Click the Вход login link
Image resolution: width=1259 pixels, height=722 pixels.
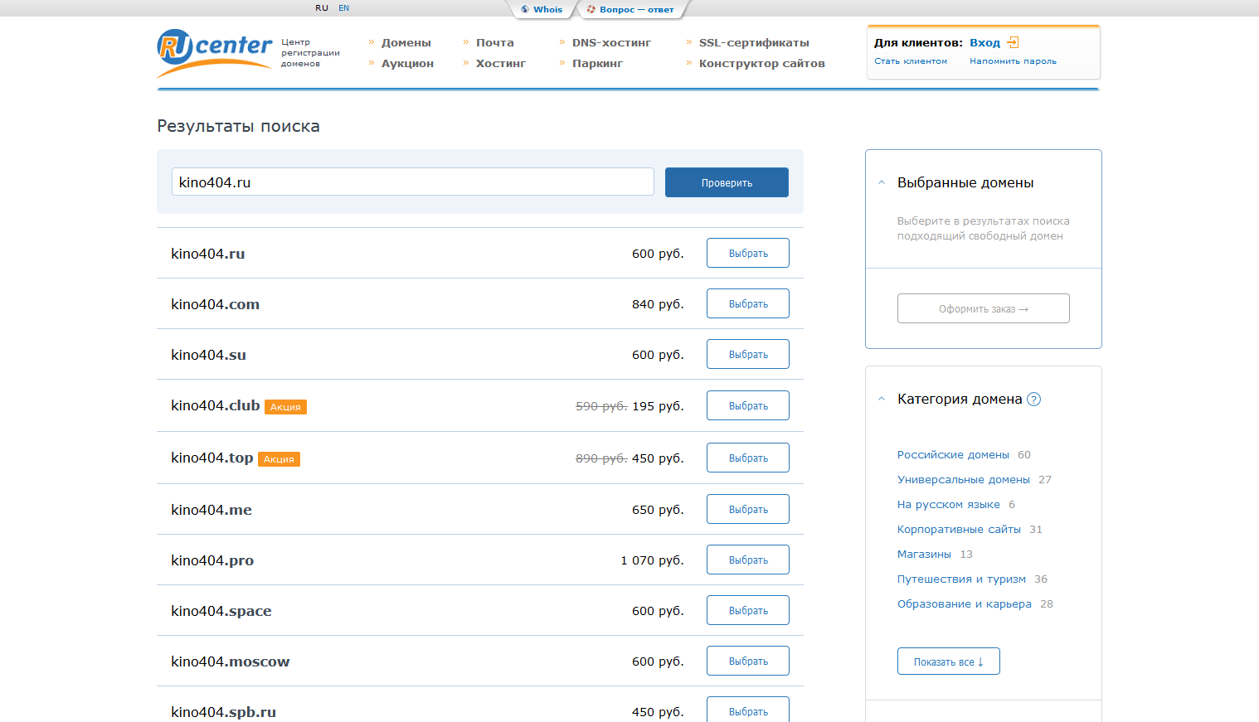(x=984, y=42)
